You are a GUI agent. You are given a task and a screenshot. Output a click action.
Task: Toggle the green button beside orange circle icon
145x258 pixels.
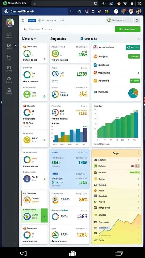[134, 56]
